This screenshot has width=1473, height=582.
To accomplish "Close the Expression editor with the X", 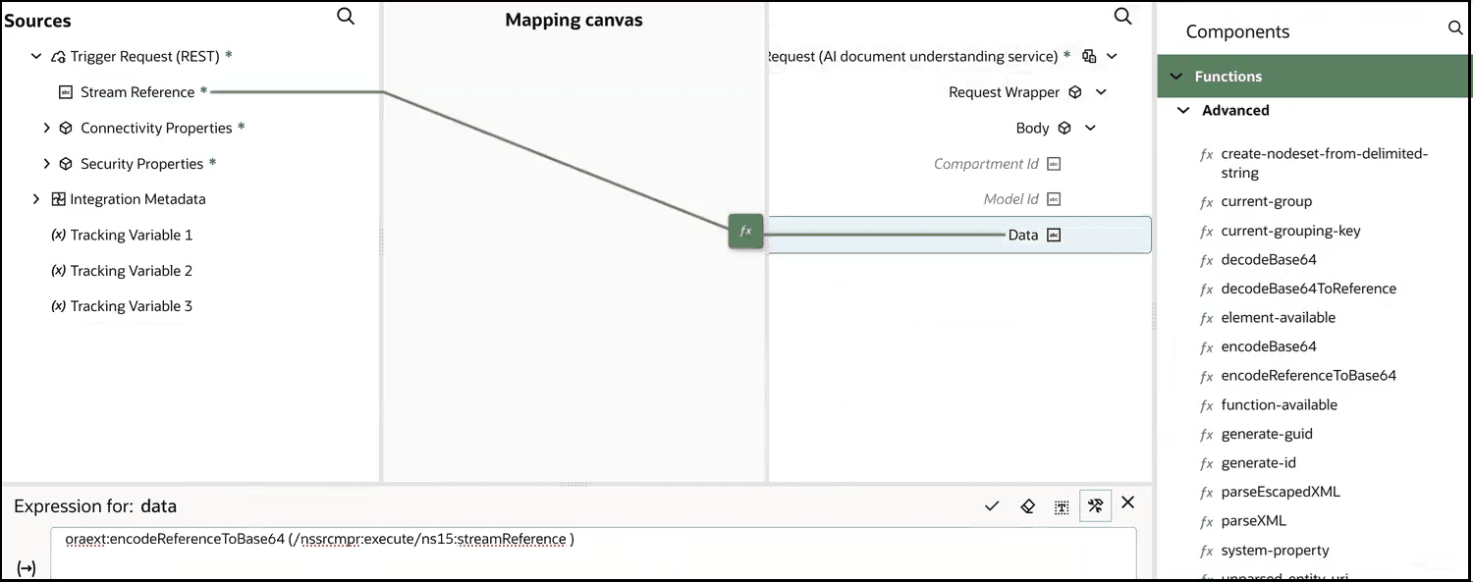I will pyautogui.click(x=1127, y=503).
